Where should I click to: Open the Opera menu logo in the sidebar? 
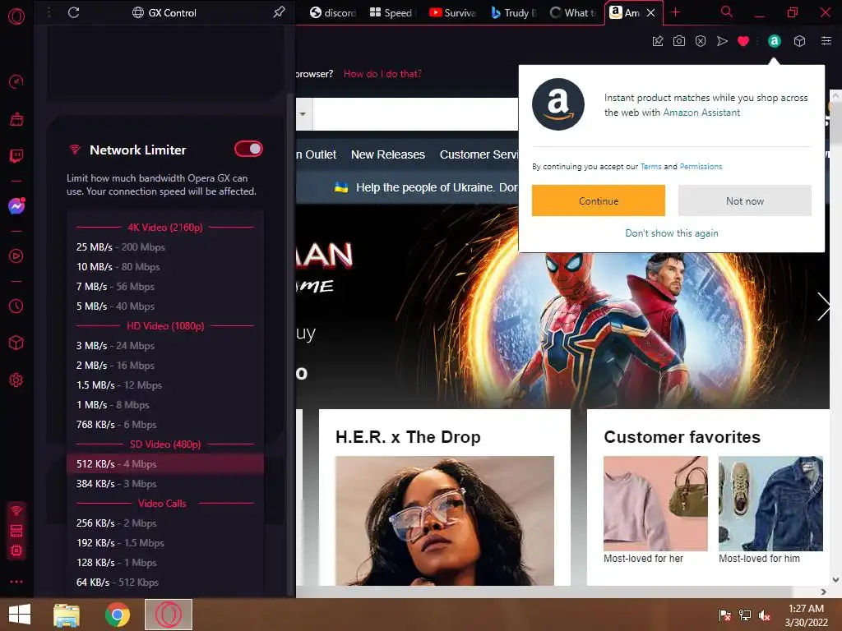[x=16, y=16]
